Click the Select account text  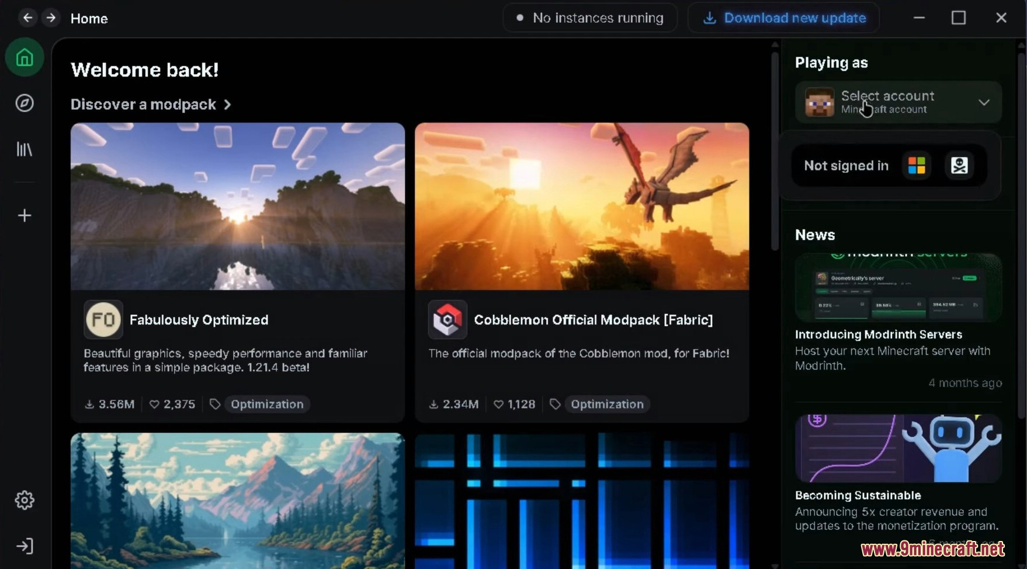887,96
